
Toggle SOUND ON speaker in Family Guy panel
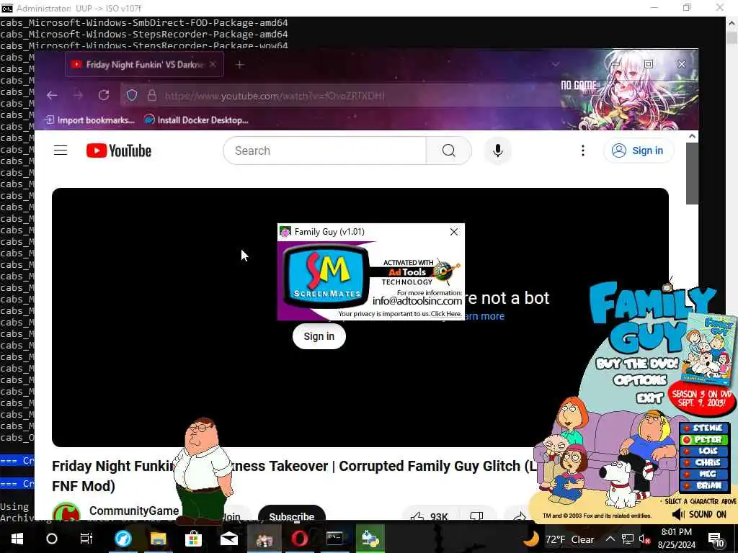[698, 514]
